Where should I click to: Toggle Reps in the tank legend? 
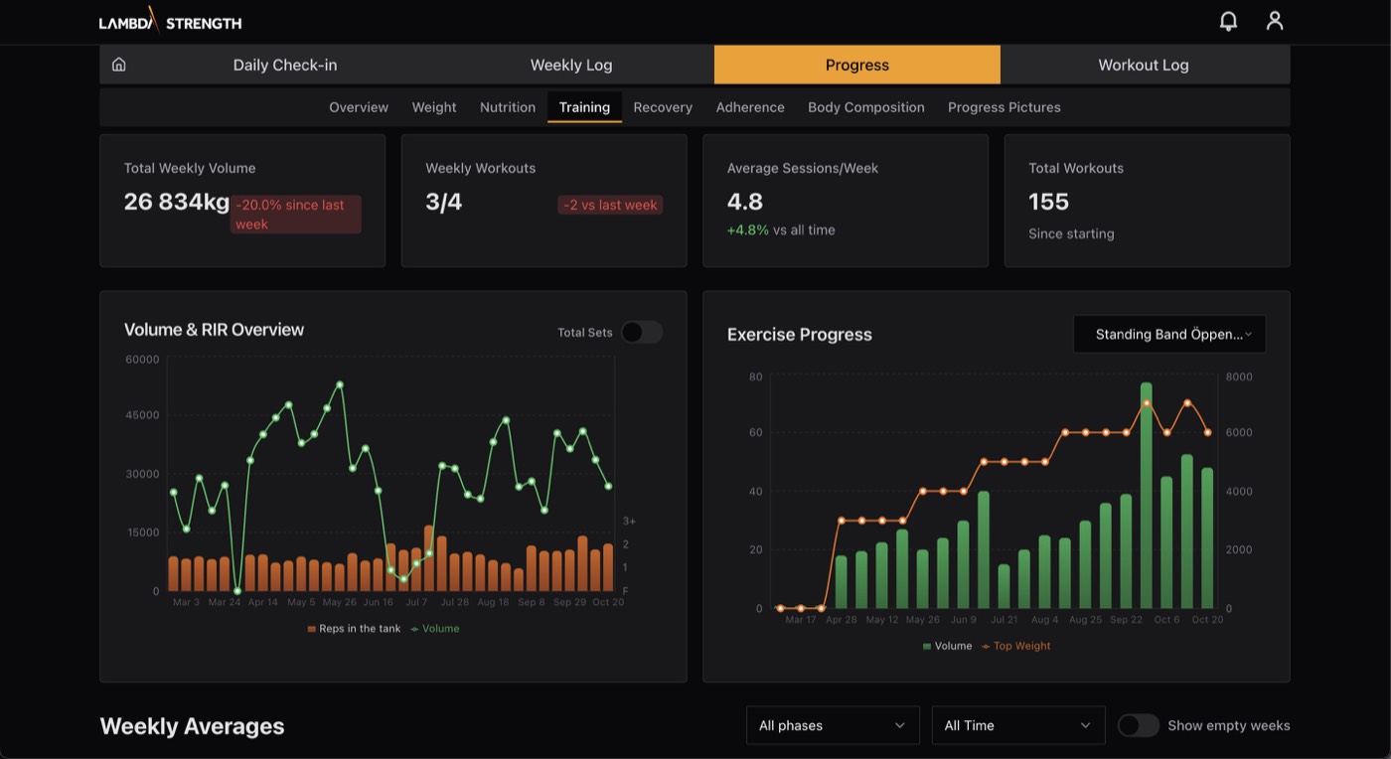[x=354, y=629]
